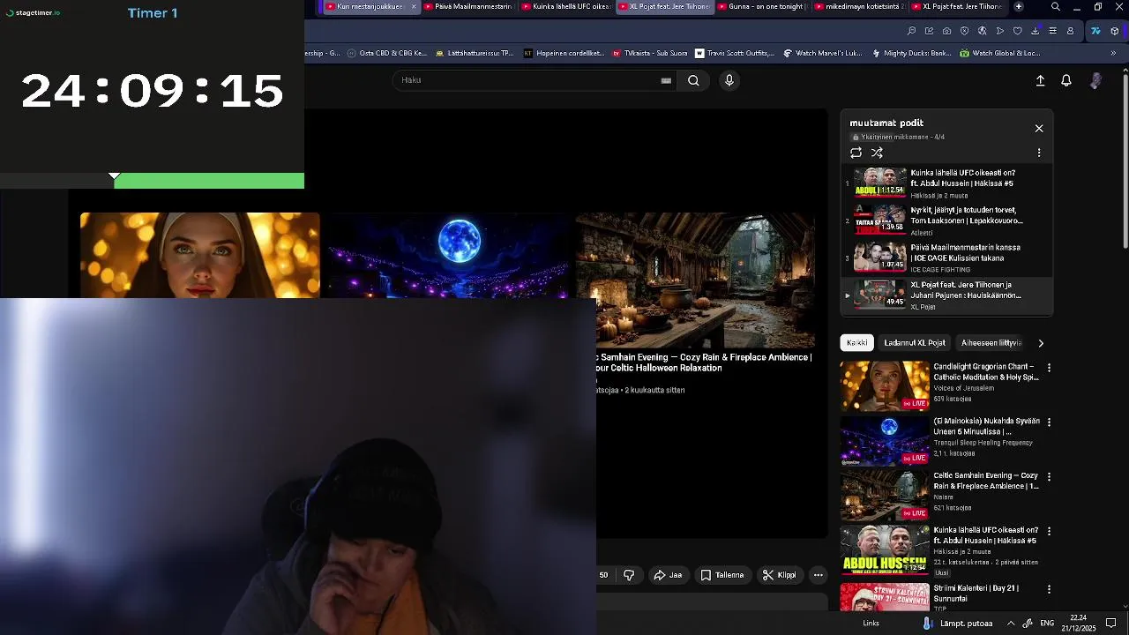The height and width of the screenshot is (635, 1129).
Task: Select the Ladannut XL Pojat chip
Action: pos(915,343)
